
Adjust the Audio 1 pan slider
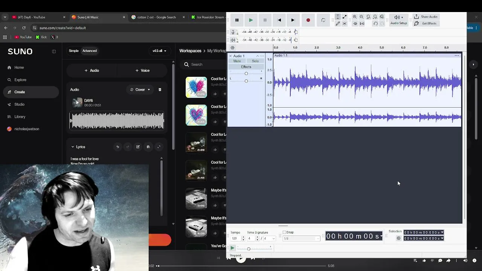coord(246,81)
